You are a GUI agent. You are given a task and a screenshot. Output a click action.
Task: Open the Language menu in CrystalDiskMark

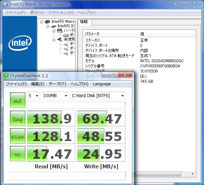[x=102, y=84]
